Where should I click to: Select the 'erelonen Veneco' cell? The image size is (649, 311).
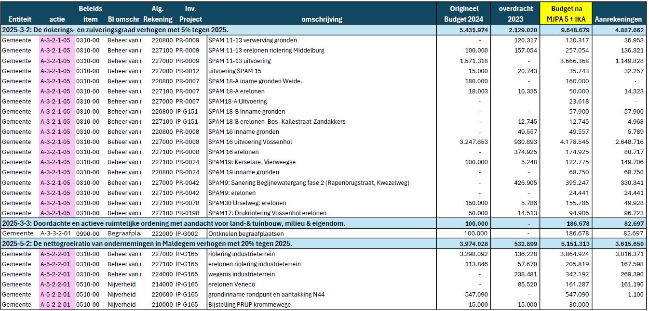click(x=231, y=284)
